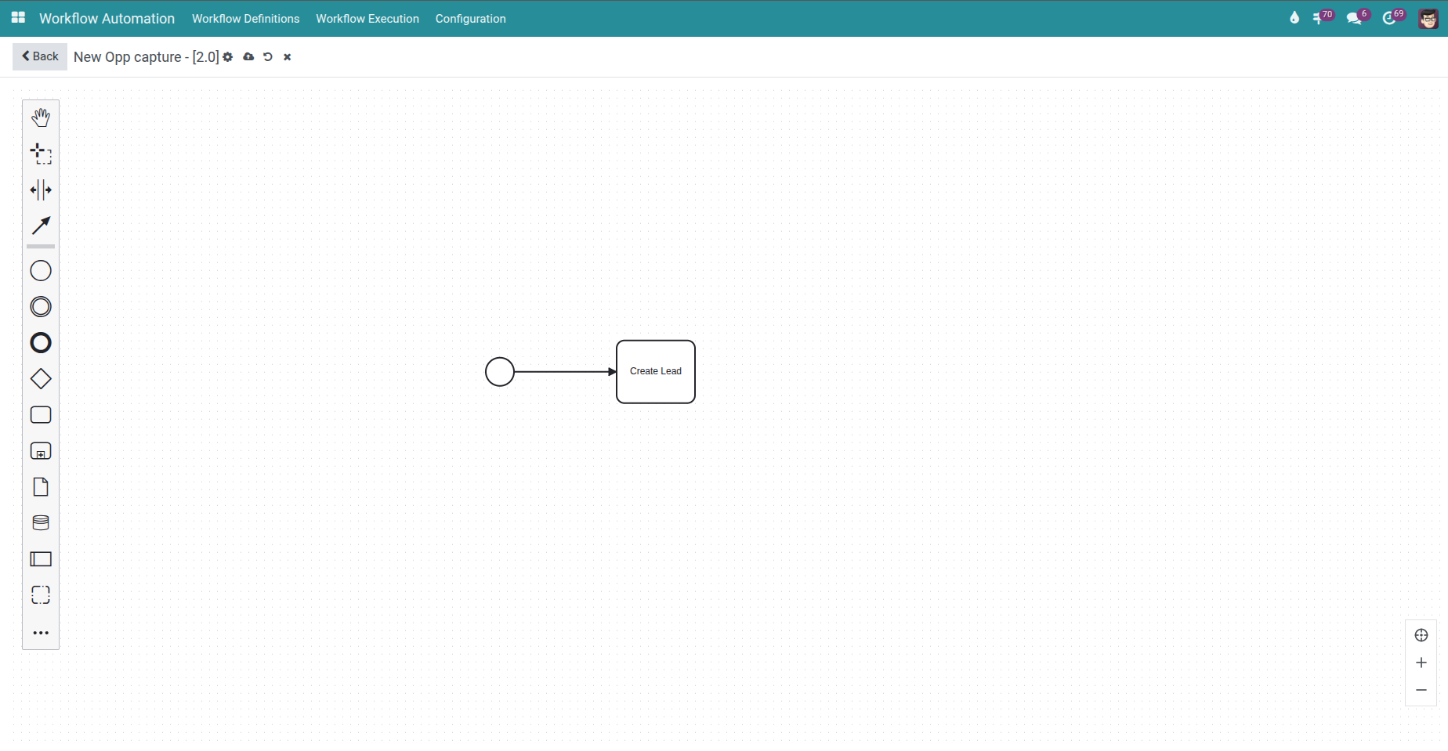Expand extra palette entries via ellipsis
The image size is (1448, 751).
click(40, 633)
